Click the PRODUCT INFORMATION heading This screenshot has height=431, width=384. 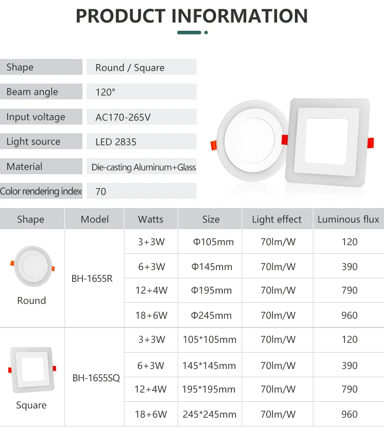192,15
